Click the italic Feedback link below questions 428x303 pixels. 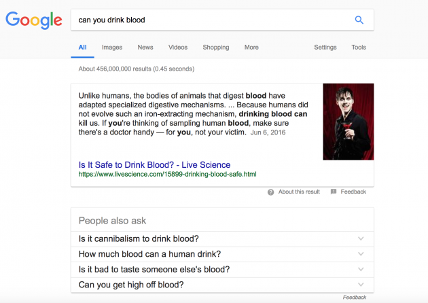(x=355, y=298)
